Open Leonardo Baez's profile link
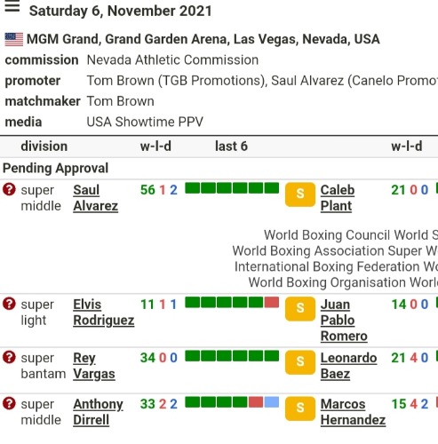Image resolution: width=438 pixels, height=444 pixels. point(348,366)
